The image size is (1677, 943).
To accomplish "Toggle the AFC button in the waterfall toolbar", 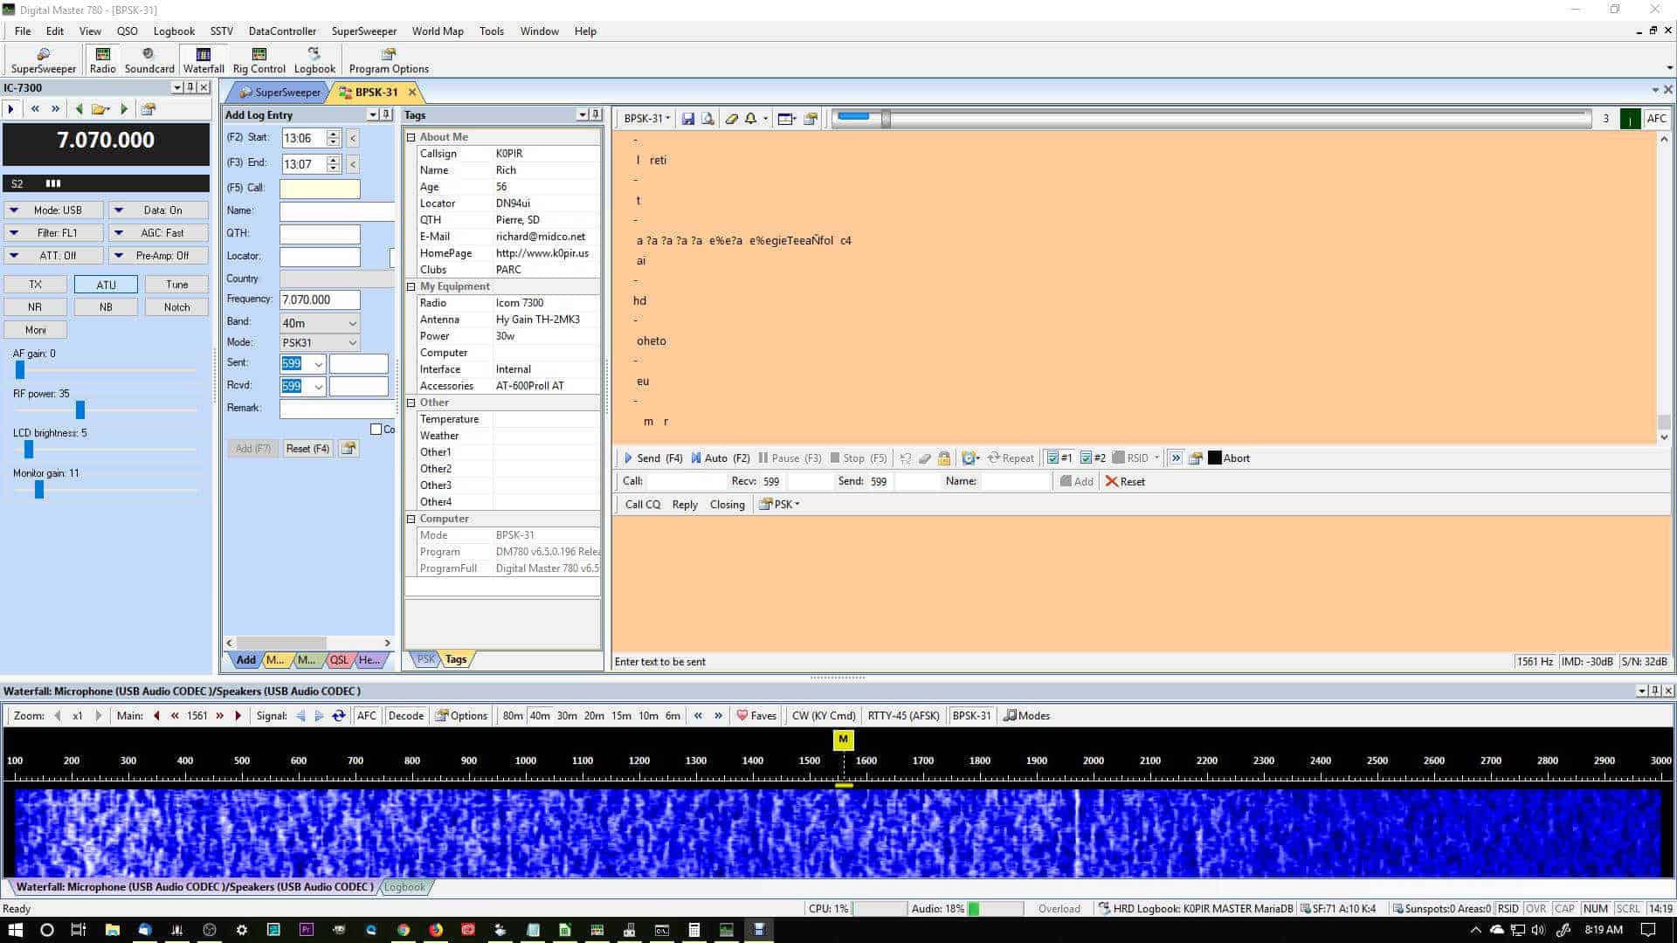I will [366, 716].
